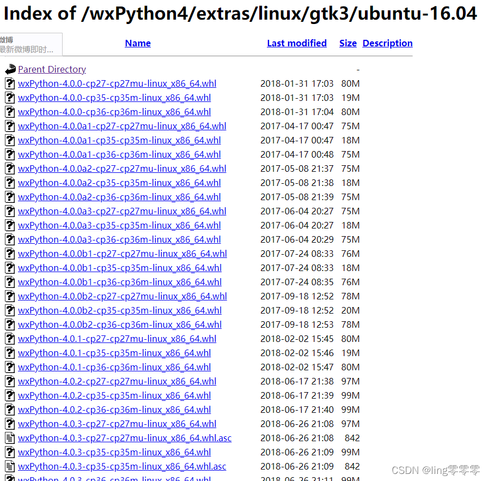
Task: Download wxPython-4.0.0b1-cp35-cp35m-linux_x86_64.whl
Action: 120,268
